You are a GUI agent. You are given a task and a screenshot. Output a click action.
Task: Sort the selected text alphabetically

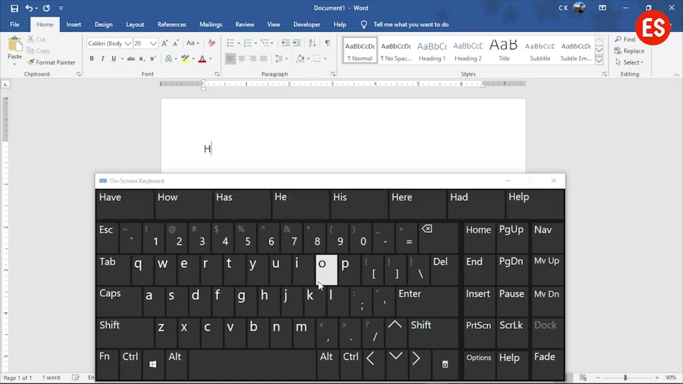[x=313, y=43]
